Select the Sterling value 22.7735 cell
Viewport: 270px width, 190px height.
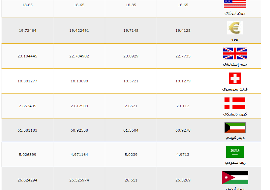[x=183, y=56]
